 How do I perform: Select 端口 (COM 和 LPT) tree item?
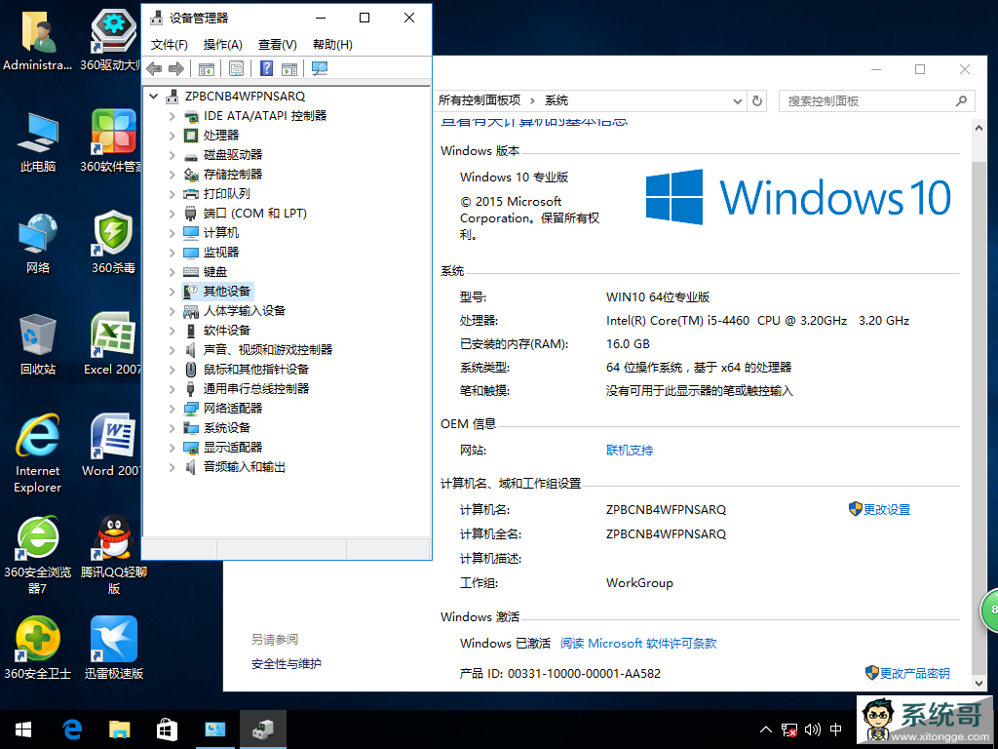(x=254, y=214)
